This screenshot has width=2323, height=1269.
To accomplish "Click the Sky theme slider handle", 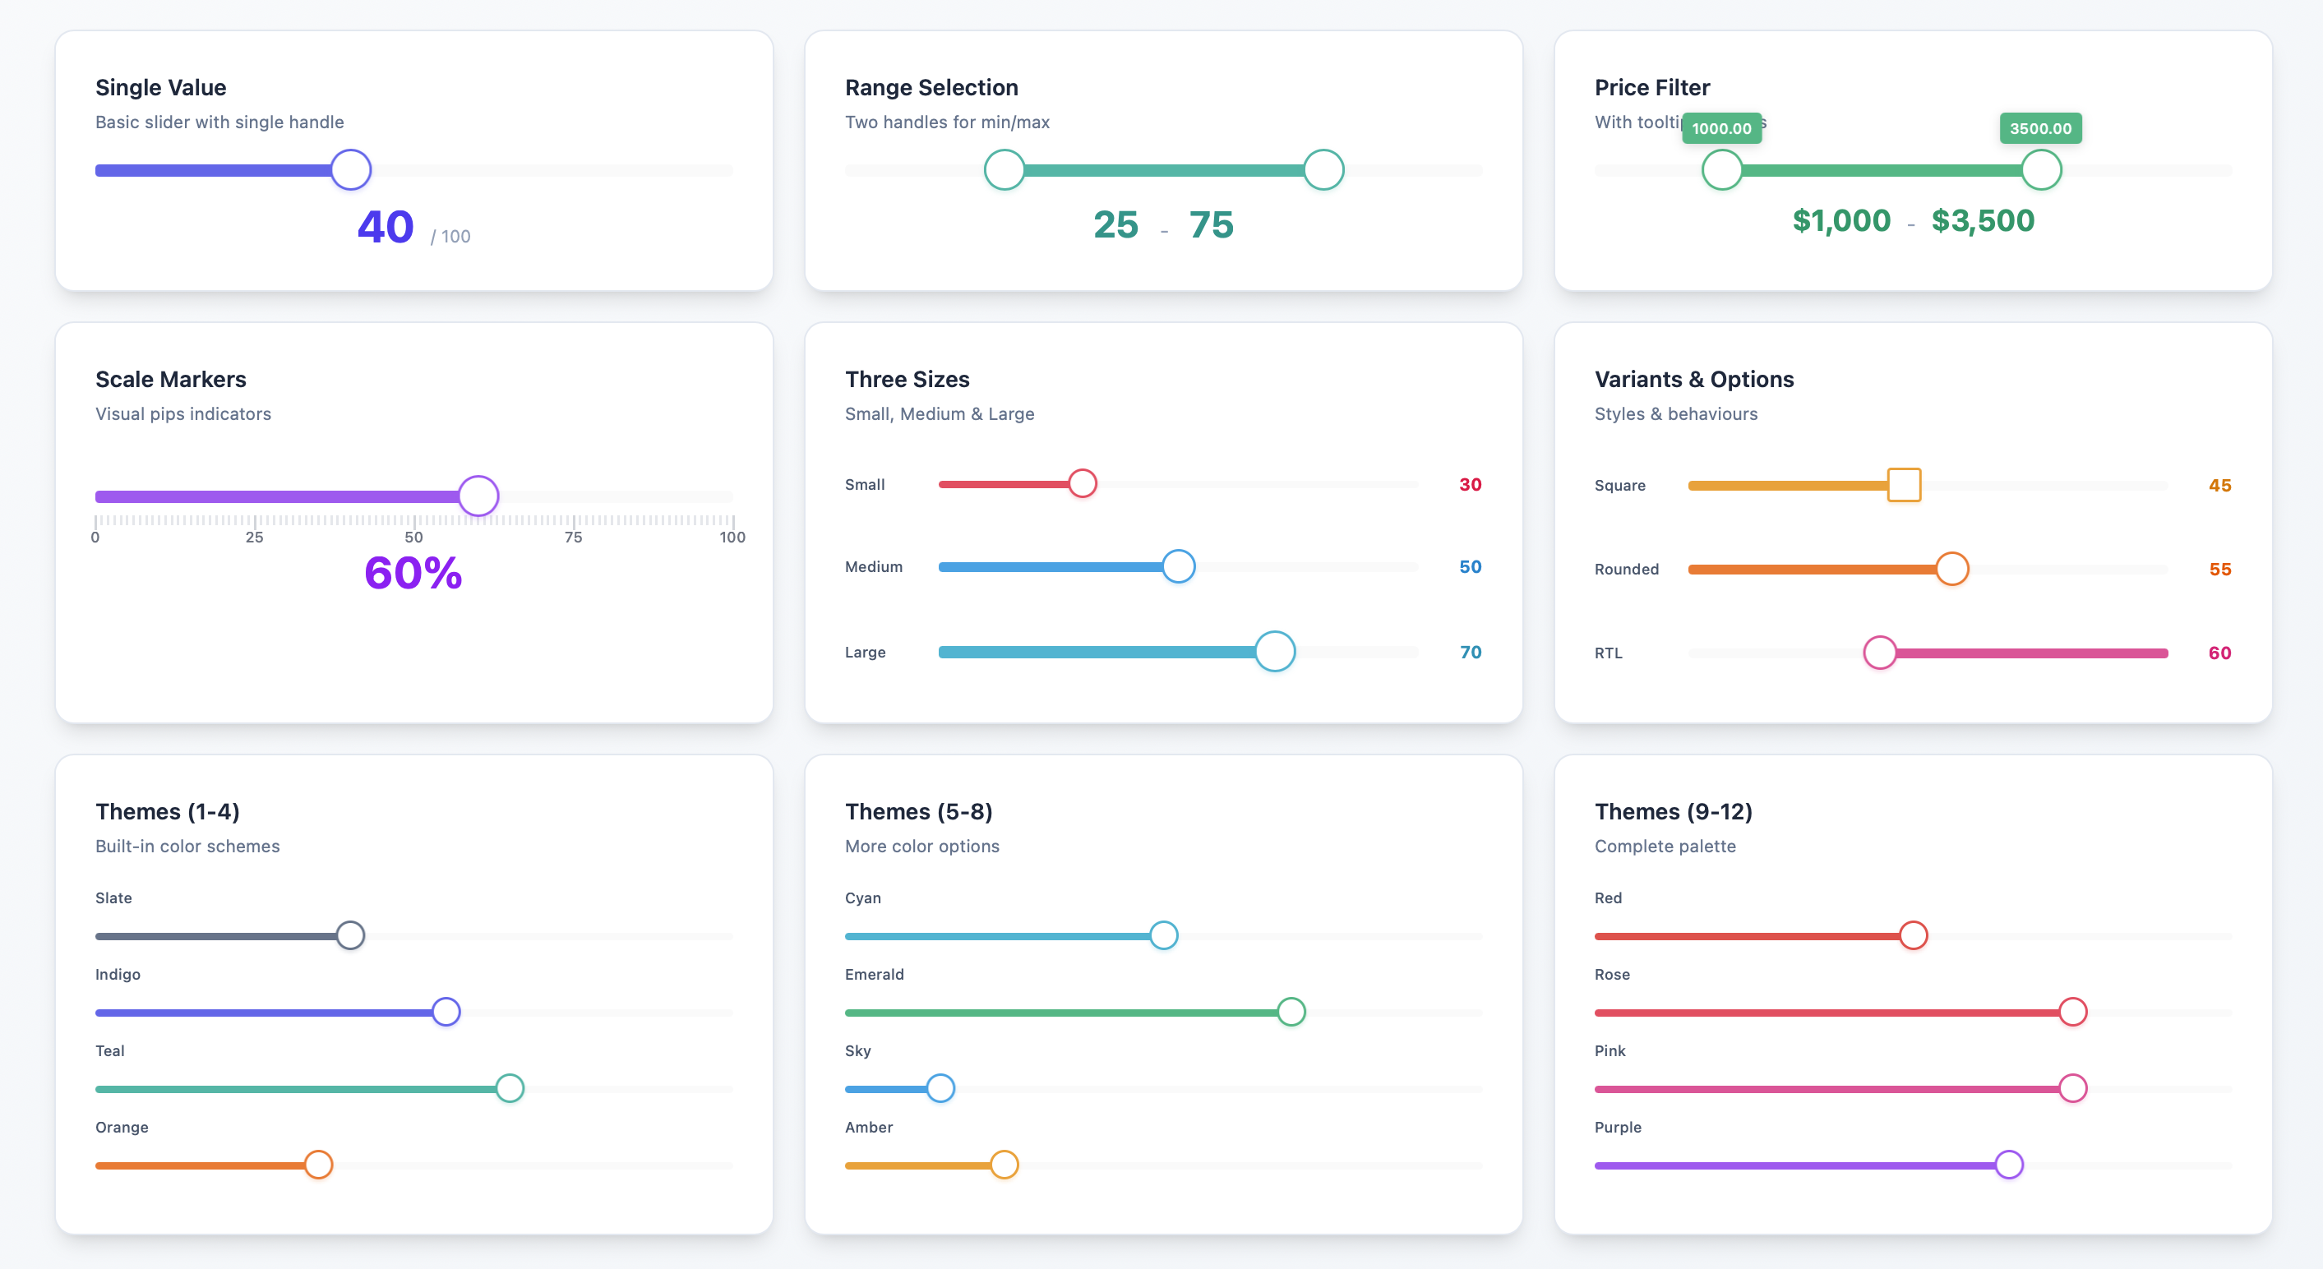I will point(940,1087).
